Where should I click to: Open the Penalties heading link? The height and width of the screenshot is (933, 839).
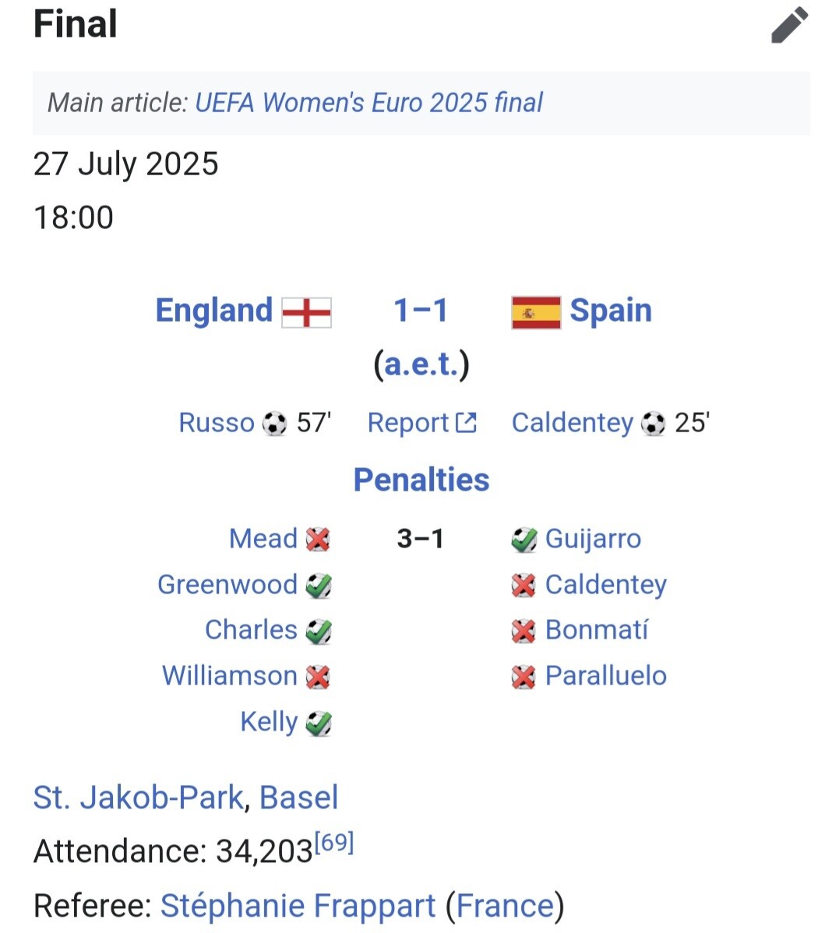point(421,480)
